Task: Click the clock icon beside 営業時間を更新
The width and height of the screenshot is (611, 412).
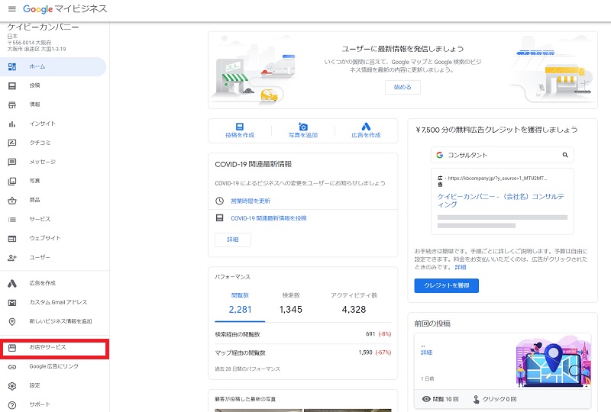Action: pos(220,201)
